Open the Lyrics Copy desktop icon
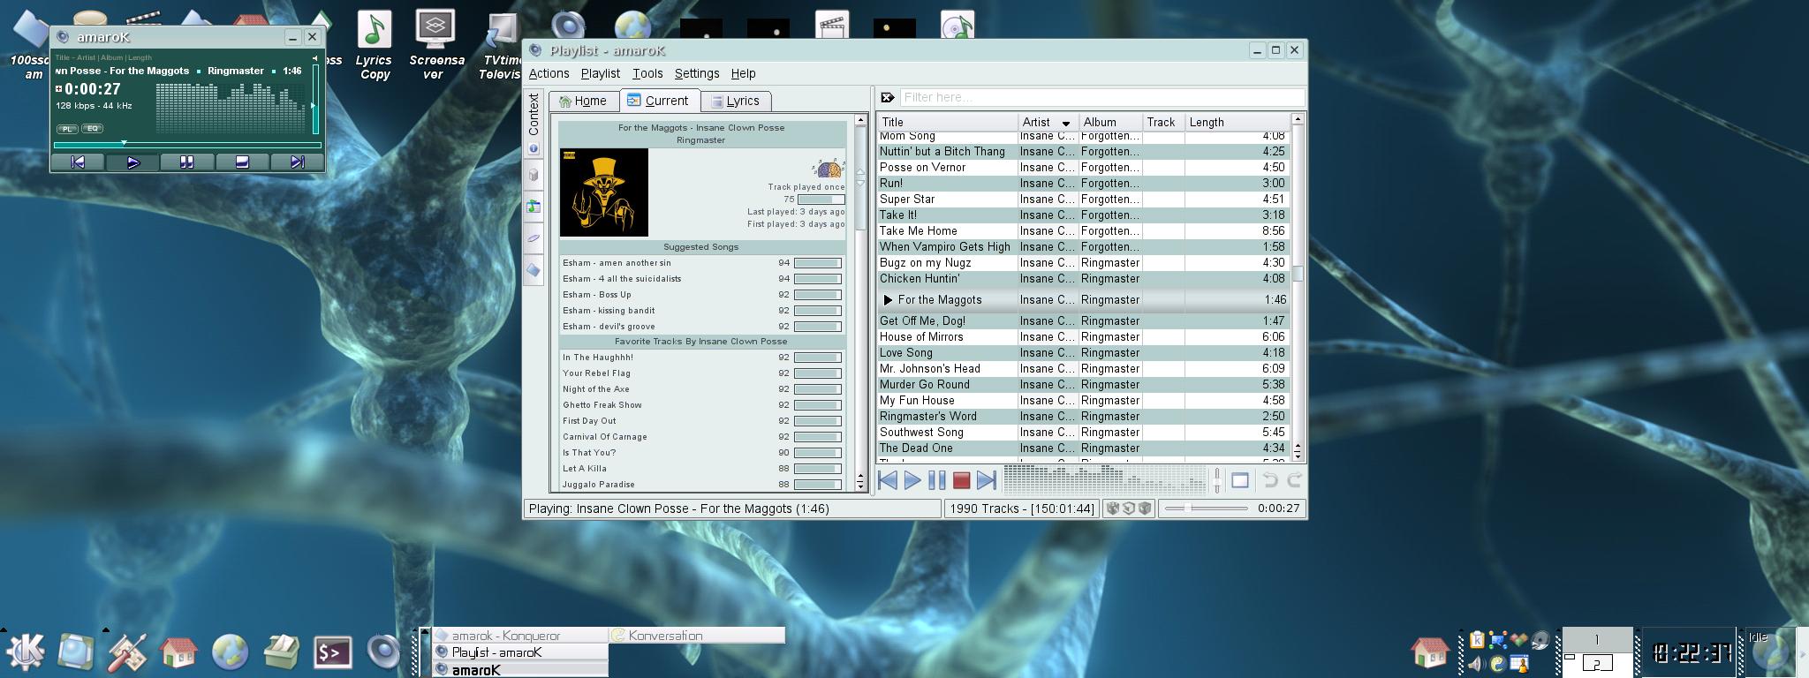The width and height of the screenshot is (1809, 678). pos(374,44)
